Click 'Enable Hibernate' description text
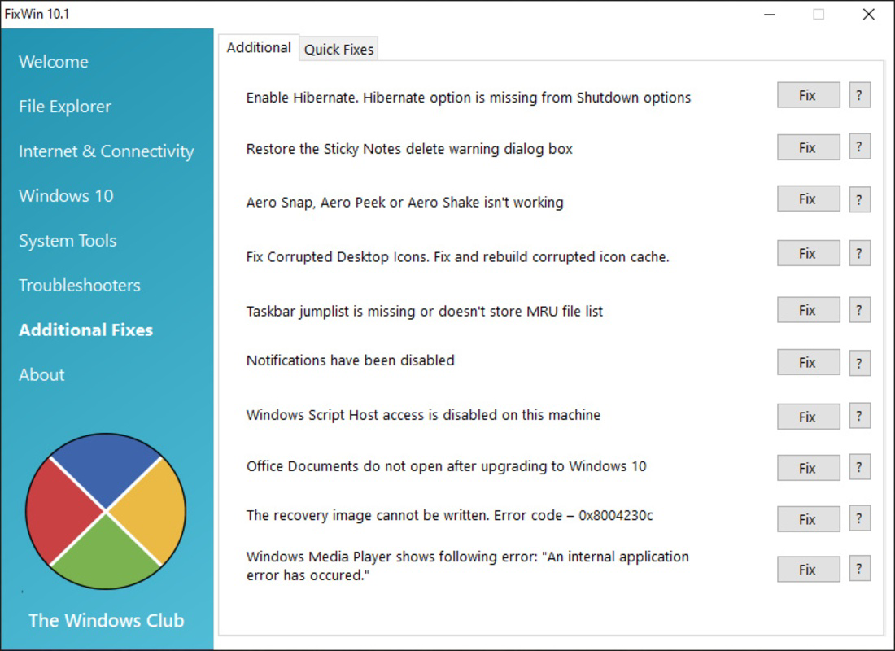Viewport: 895px width, 651px height. 468,98
